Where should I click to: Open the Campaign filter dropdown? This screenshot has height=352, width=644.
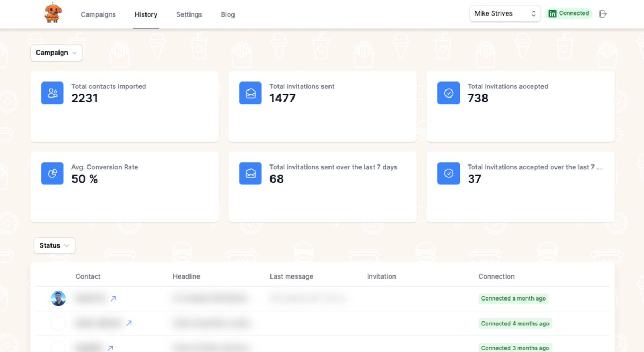(x=56, y=53)
